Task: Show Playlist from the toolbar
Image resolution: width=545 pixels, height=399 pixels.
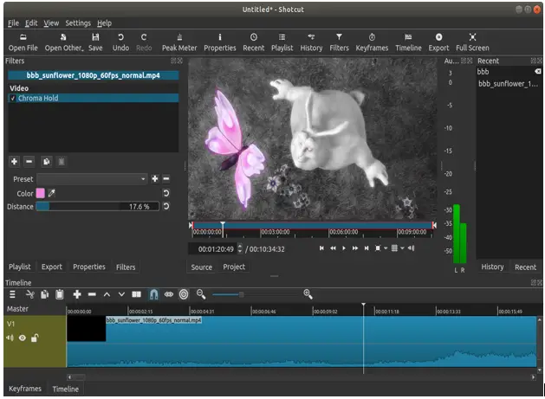Action: click(282, 42)
